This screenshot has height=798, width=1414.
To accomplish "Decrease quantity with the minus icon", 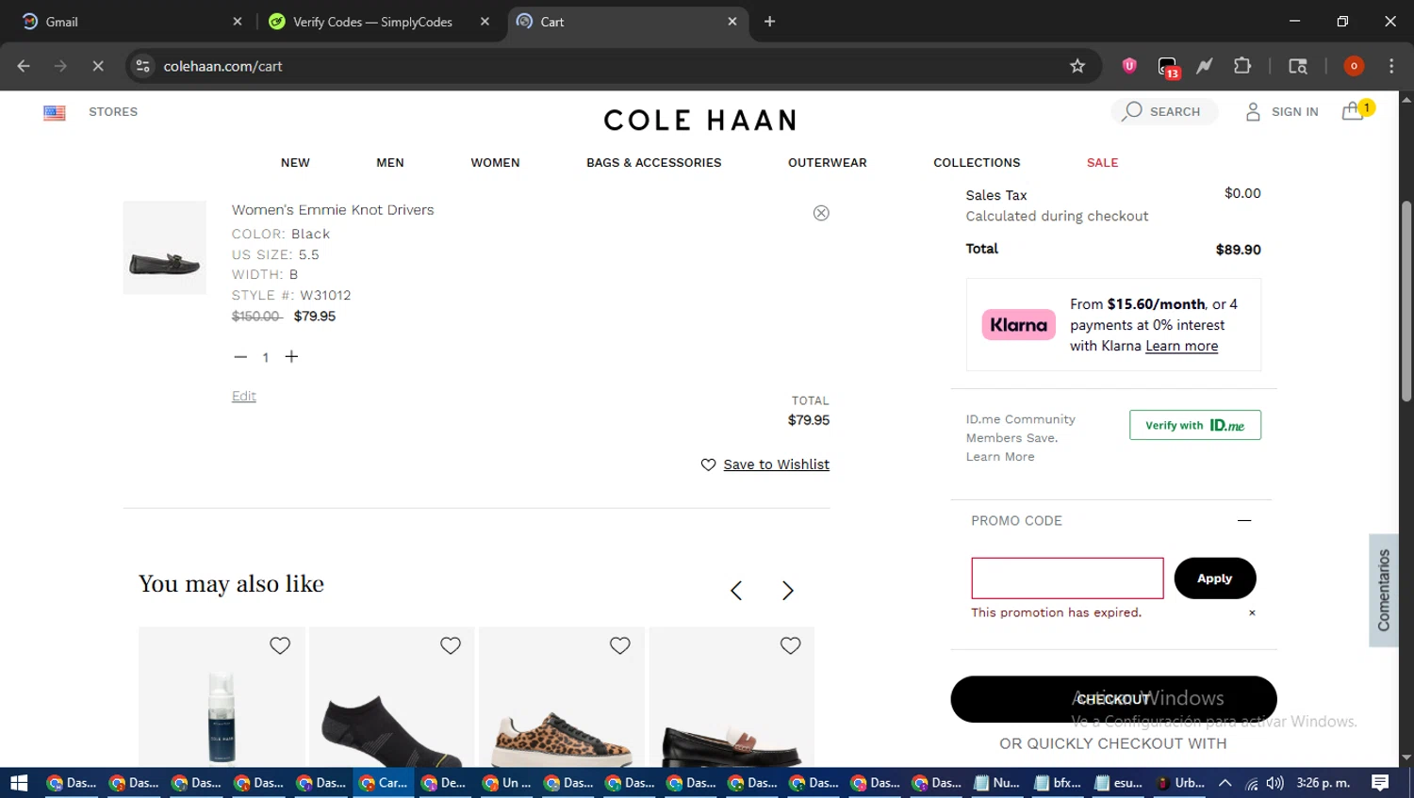I will click(x=240, y=357).
